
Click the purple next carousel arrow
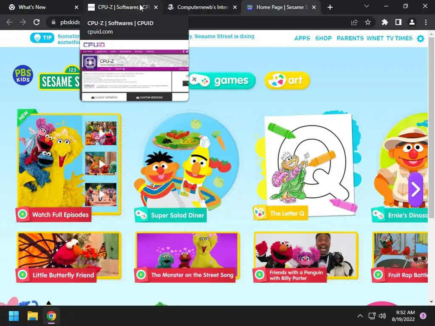click(x=415, y=190)
